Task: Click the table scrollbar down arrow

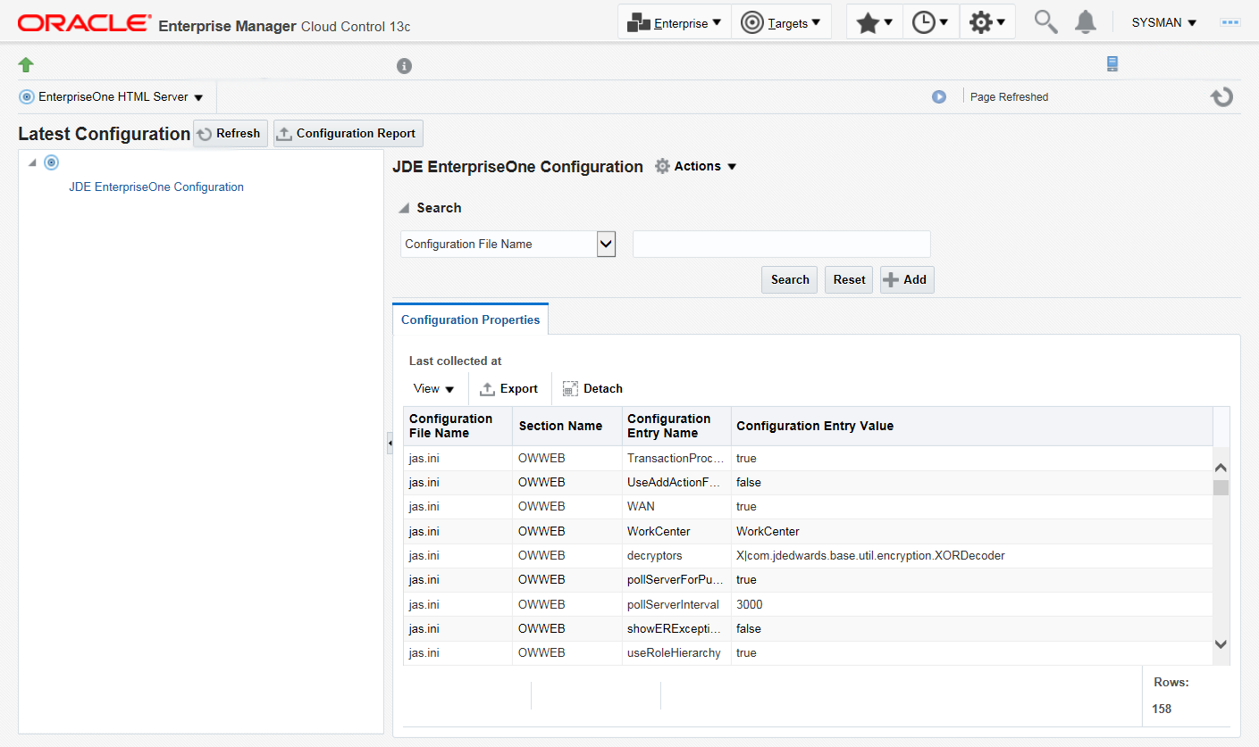Action: (1221, 643)
